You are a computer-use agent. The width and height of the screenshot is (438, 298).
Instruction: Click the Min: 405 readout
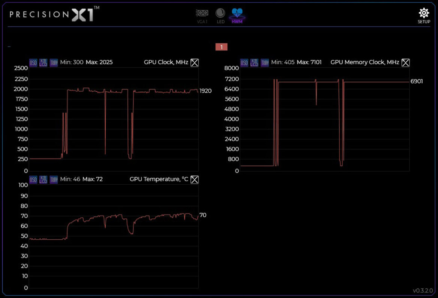click(x=283, y=62)
